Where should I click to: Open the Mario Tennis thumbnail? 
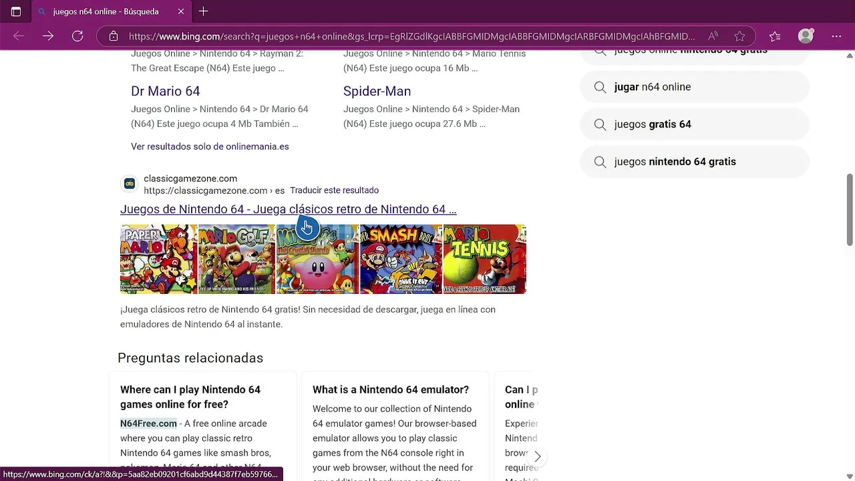[485, 259]
